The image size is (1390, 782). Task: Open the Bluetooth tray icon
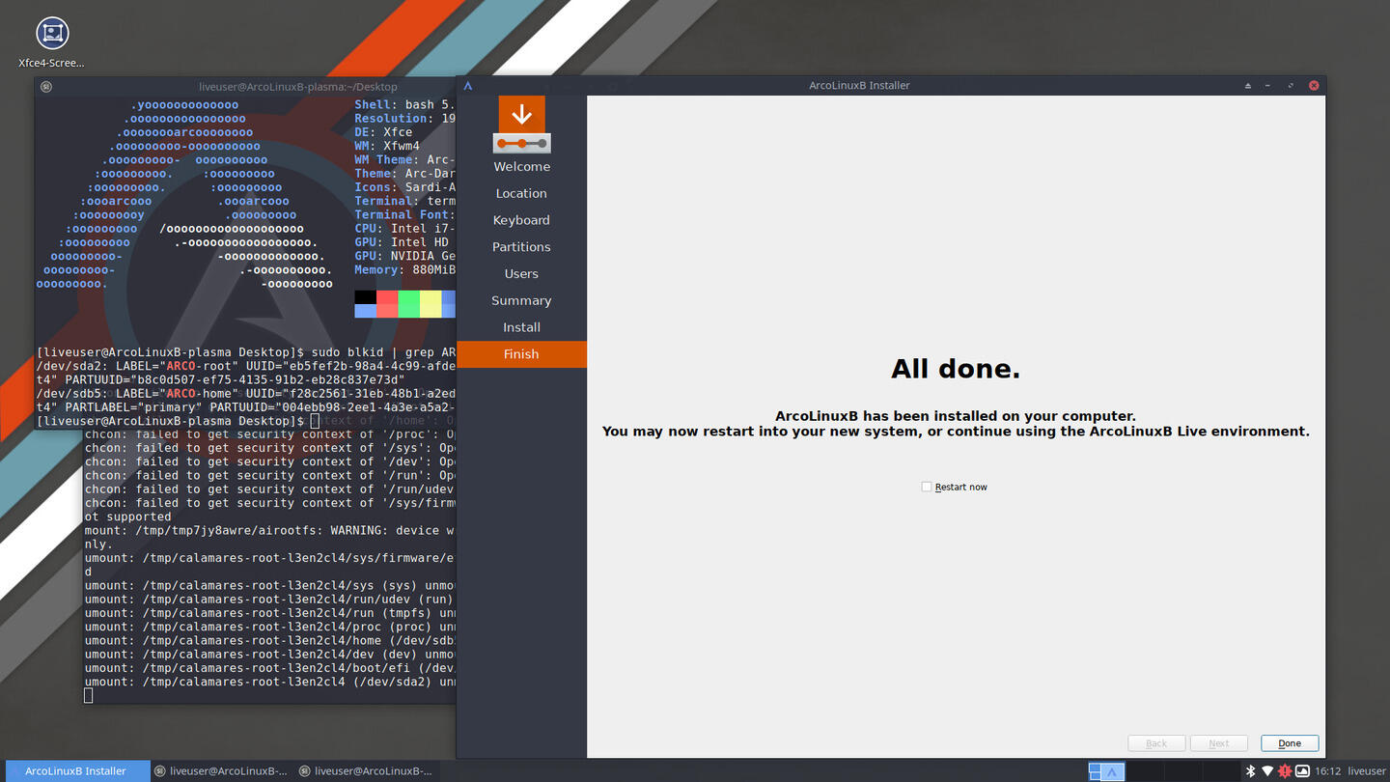(1250, 770)
